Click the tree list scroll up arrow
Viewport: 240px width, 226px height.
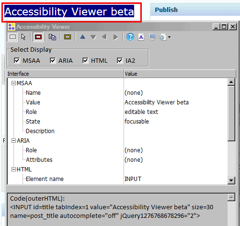(231, 82)
